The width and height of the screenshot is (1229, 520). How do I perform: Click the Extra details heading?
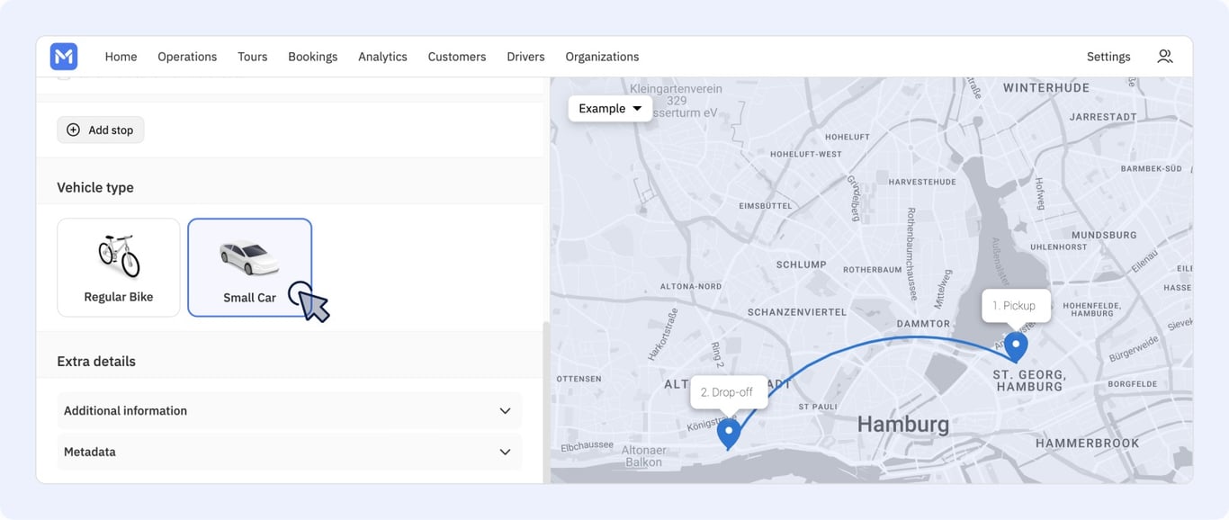(x=96, y=361)
